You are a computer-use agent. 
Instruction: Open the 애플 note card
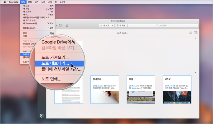[x=141, y=90]
